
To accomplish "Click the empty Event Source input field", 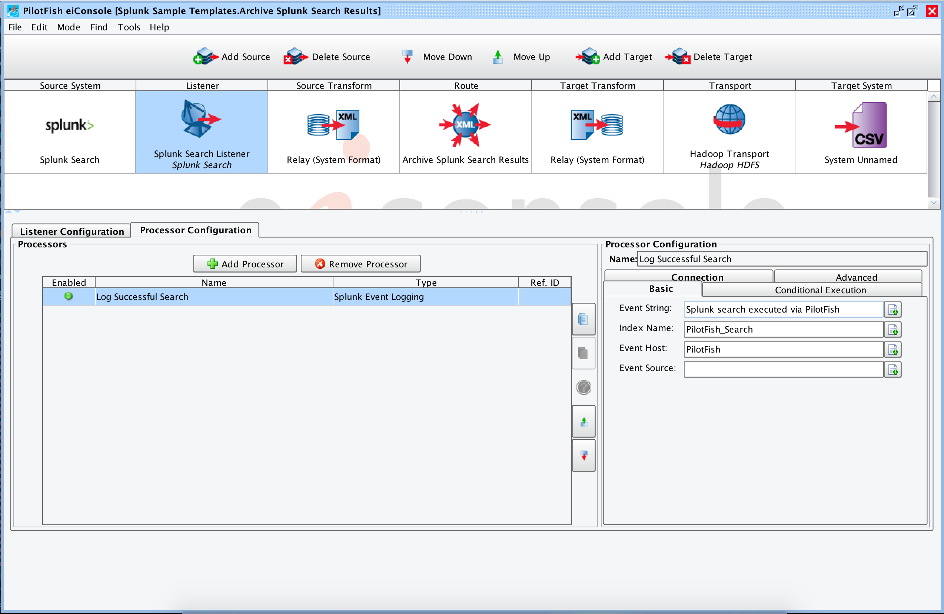I will (x=784, y=370).
